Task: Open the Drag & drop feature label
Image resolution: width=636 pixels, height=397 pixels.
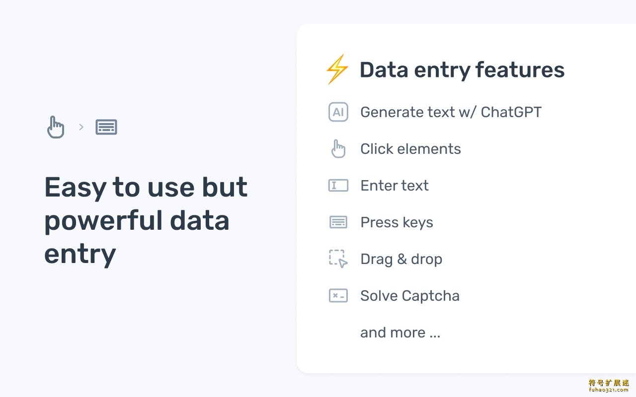Action: click(x=401, y=259)
